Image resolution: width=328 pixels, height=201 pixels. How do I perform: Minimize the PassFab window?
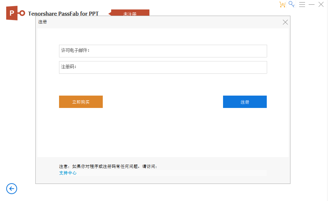(x=312, y=4)
